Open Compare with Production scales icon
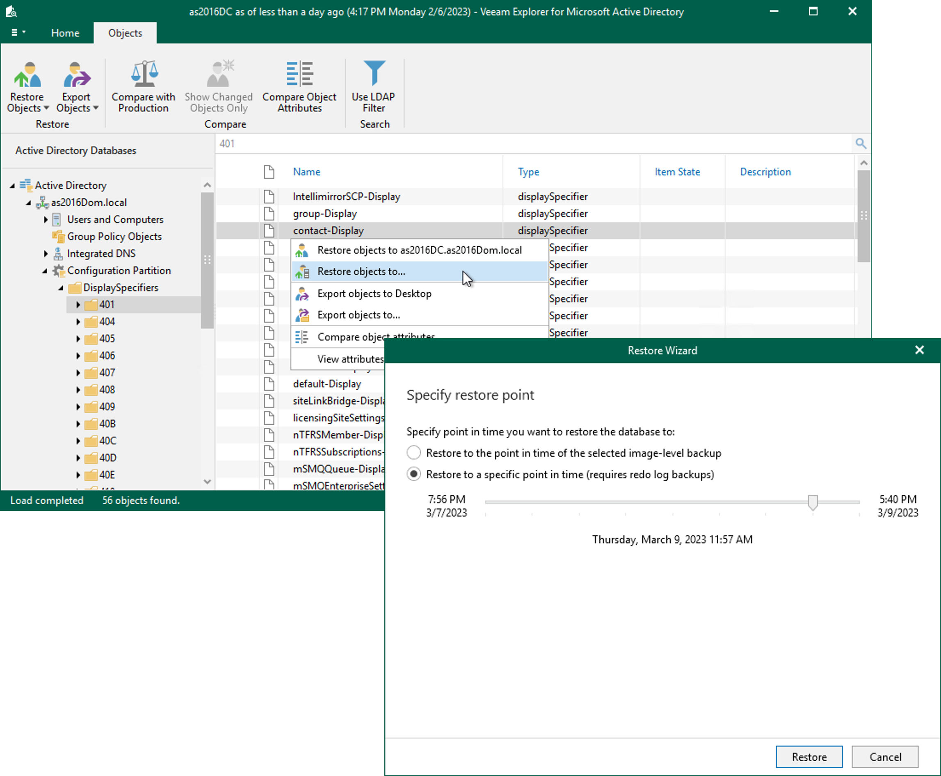Image resolution: width=941 pixels, height=776 pixels. [x=144, y=74]
